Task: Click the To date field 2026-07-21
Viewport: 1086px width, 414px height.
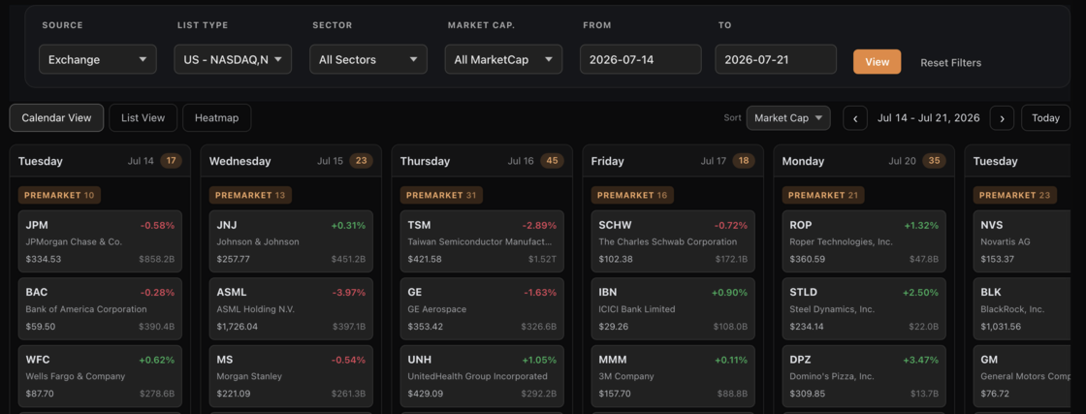Action: coord(776,59)
